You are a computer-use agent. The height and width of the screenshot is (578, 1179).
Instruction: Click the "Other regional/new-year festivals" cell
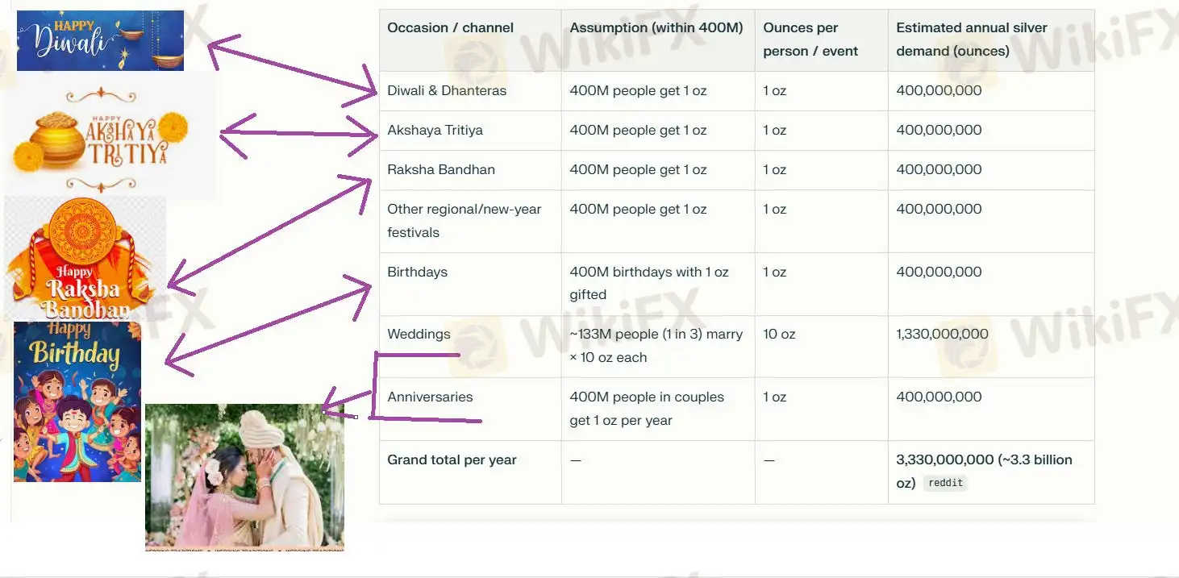click(x=464, y=221)
